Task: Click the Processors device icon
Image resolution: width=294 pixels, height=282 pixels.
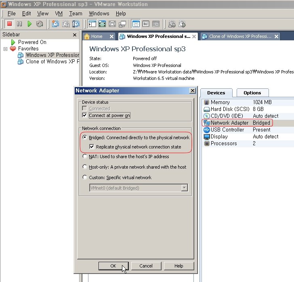Action: coord(207,144)
